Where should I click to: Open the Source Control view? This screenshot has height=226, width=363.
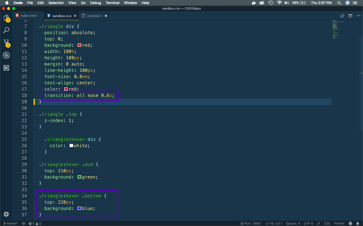pyautogui.click(x=6, y=43)
